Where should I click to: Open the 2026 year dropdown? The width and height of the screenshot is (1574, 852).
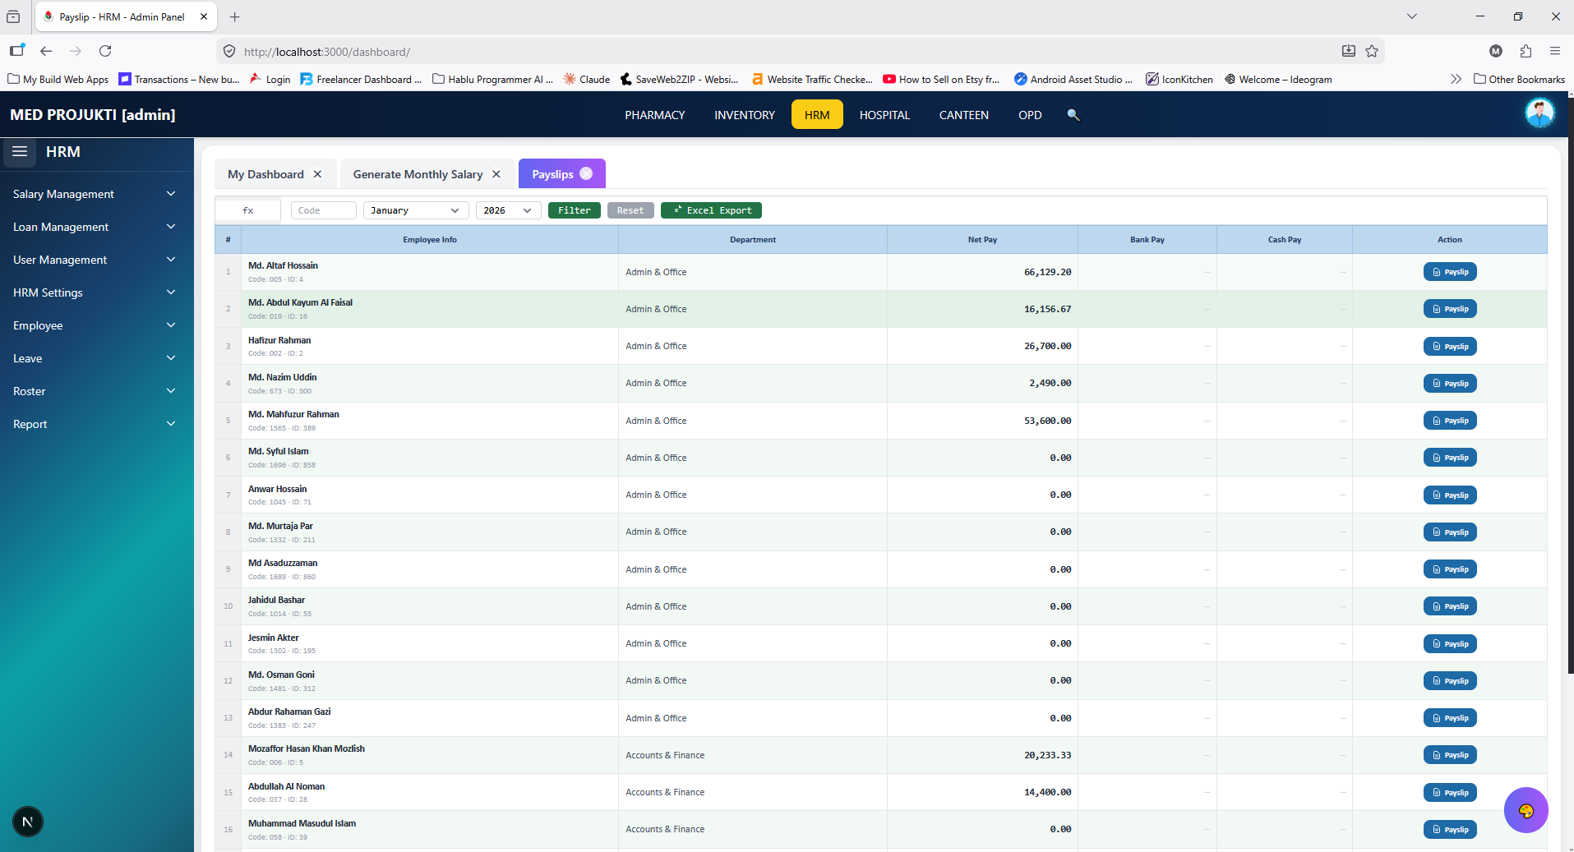click(508, 210)
